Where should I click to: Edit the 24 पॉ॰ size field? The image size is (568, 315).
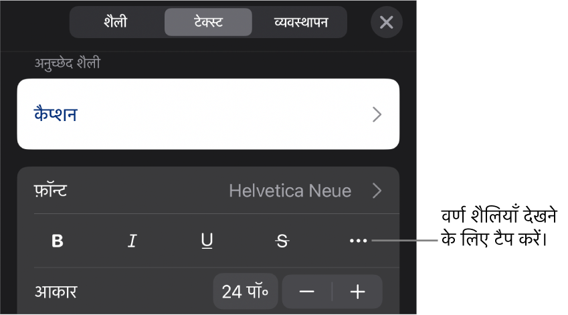(x=246, y=292)
